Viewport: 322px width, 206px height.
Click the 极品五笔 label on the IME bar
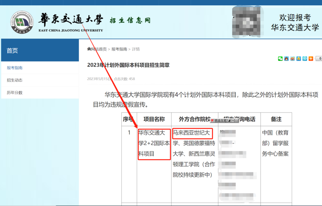coord(221,121)
